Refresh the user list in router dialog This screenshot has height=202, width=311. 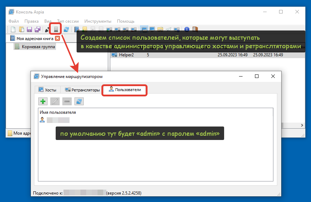click(x=79, y=102)
